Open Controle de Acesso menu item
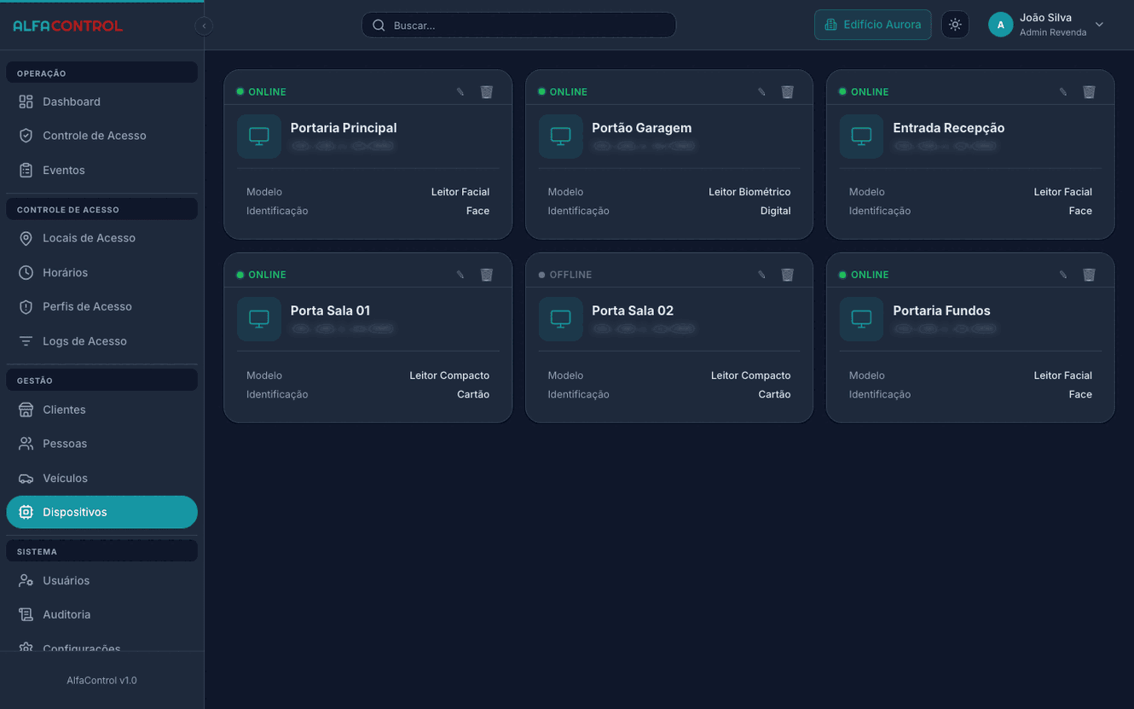The height and width of the screenshot is (709, 1134). [x=101, y=136]
